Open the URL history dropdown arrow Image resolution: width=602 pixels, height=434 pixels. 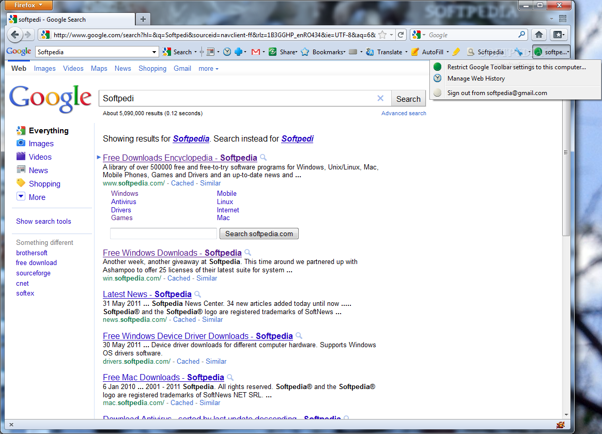[x=391, y=35]
